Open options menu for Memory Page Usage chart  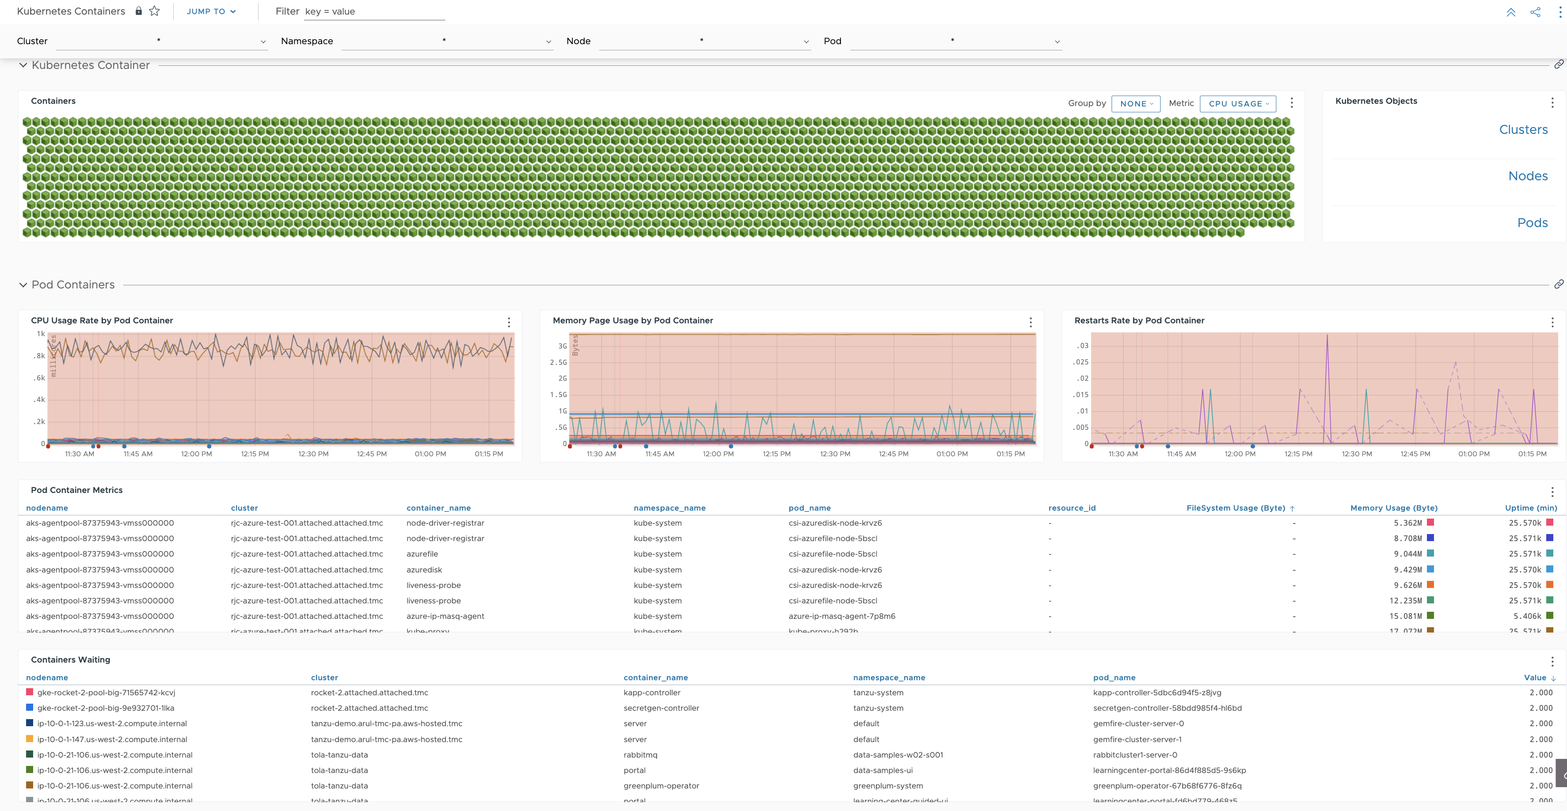pos(1031,323)
